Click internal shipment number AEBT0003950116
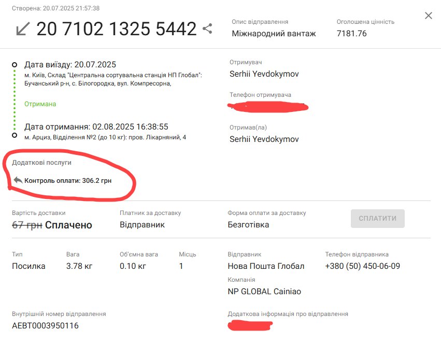This screenshot has width=441, height=345. click(45, 326)
